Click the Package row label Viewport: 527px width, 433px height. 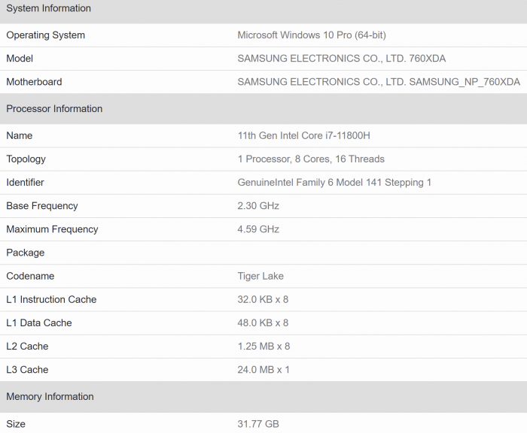[x=25, y=253]
